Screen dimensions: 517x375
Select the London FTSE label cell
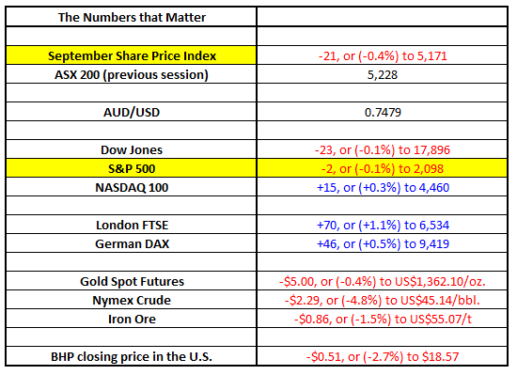tap(132, 225)
